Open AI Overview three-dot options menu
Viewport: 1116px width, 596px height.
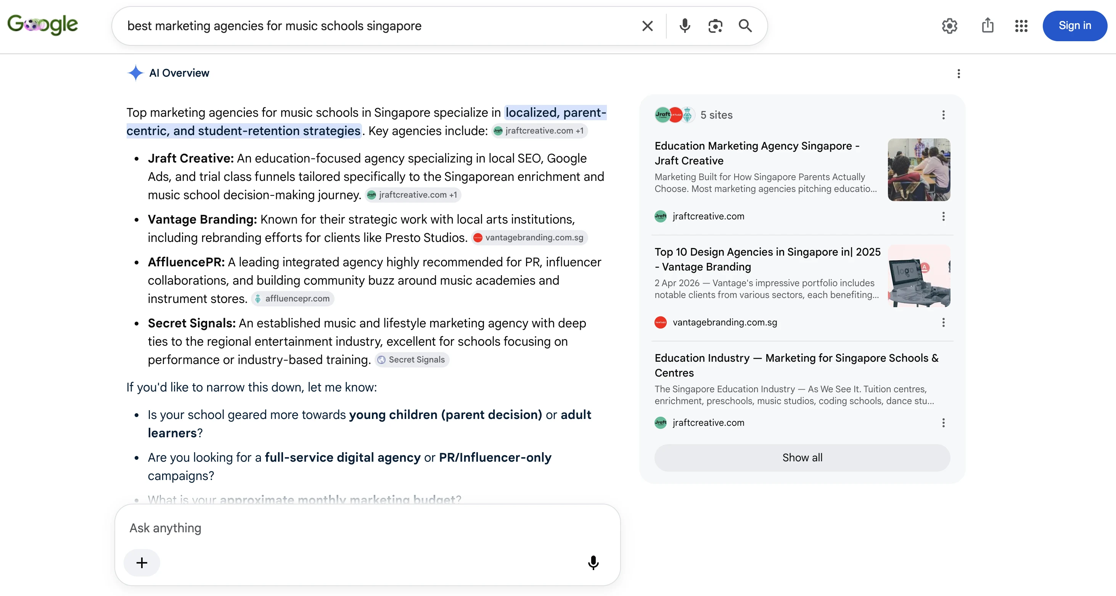click(x=958, y=73)
